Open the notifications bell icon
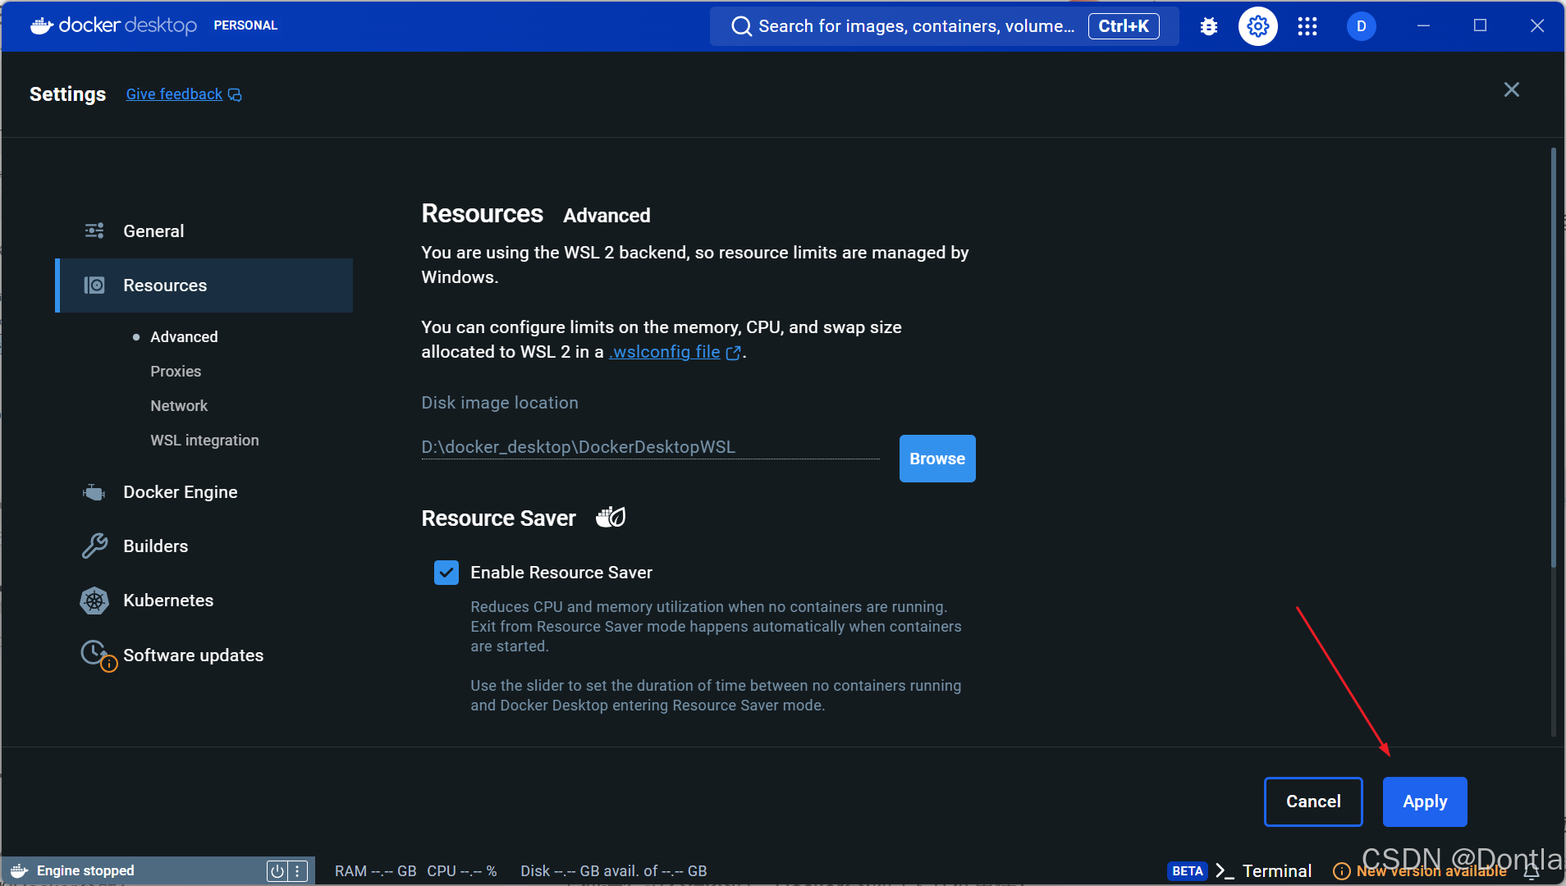This screenshot has height=886, width=1566. (1532, 871)
